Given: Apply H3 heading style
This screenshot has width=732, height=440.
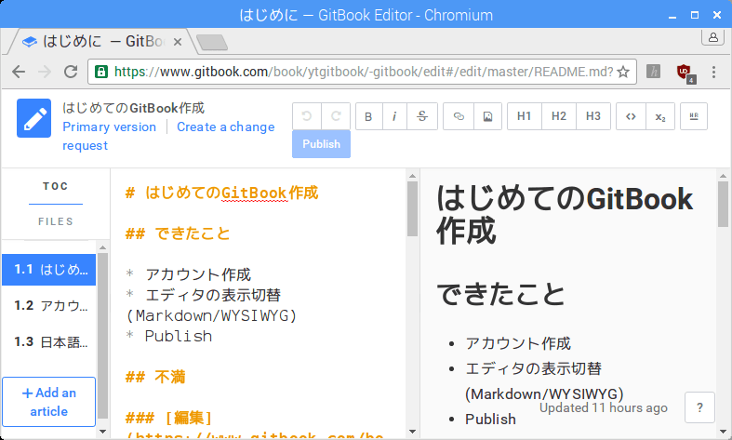Looking at the screenshot, I should [x=593, y=116].
